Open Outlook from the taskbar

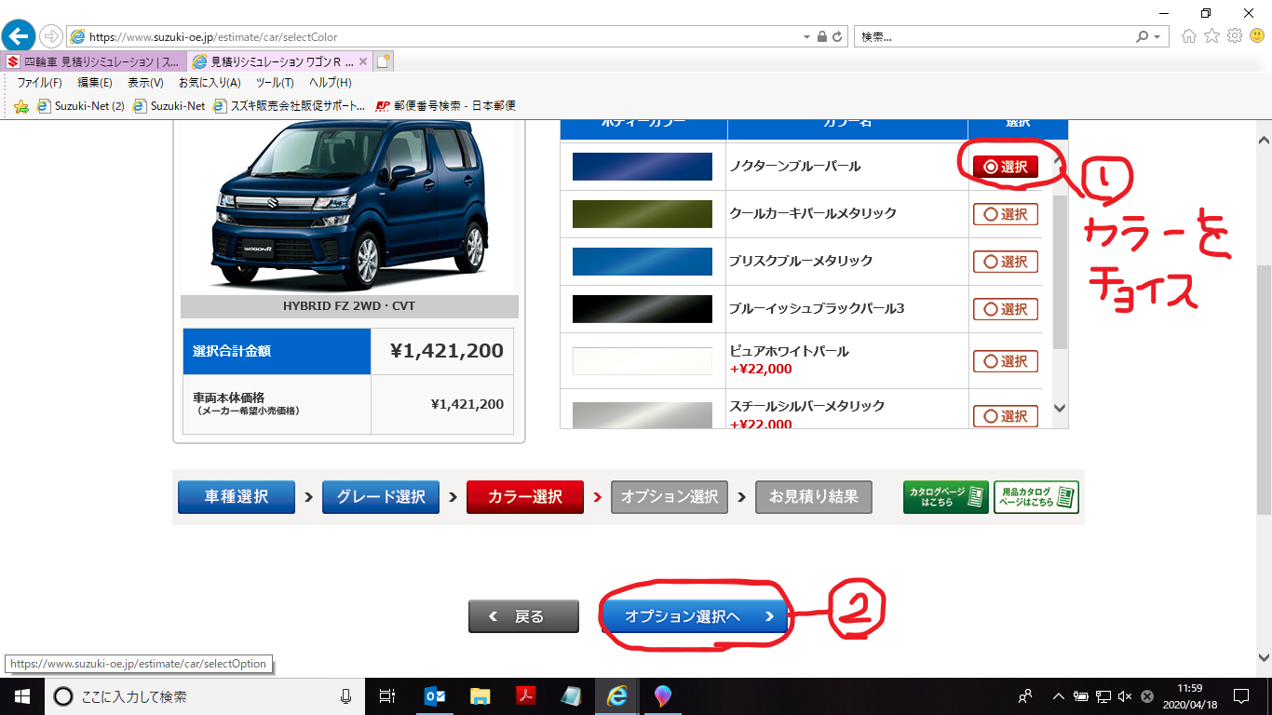pyautogui.click(x=434, y=695)
